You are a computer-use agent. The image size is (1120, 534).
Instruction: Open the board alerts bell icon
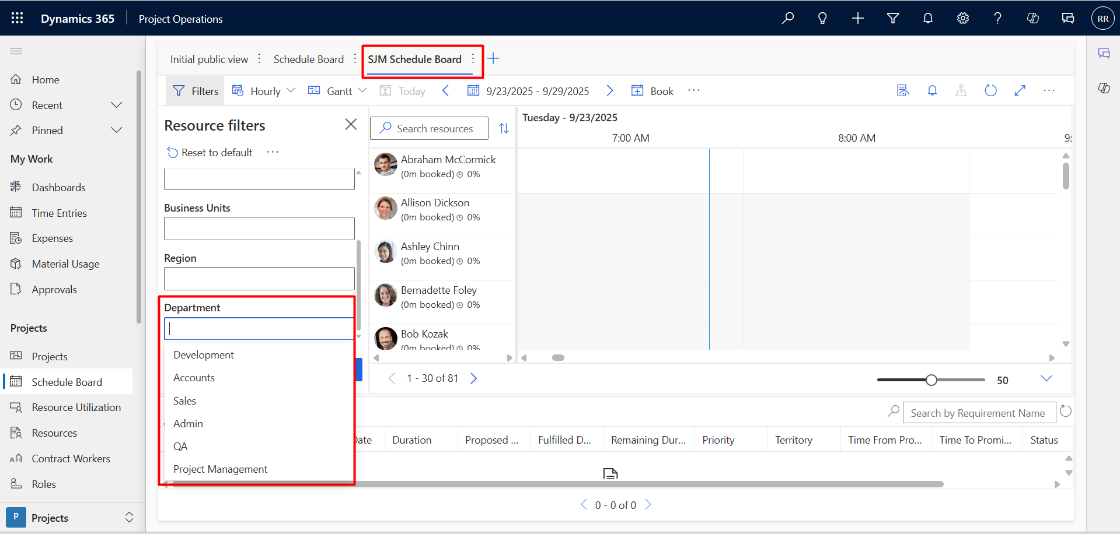pos(932,91)
